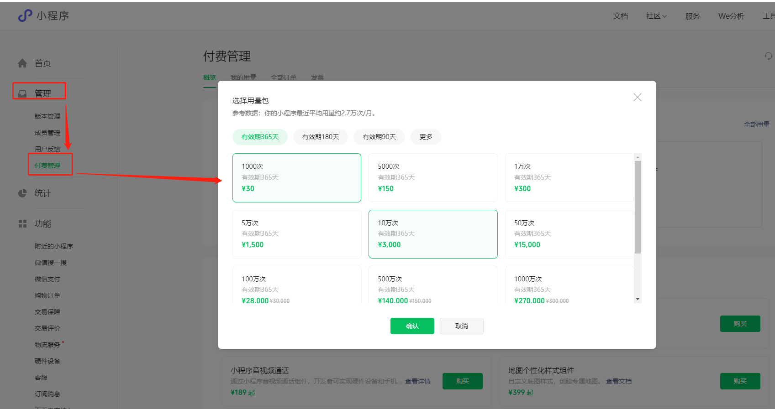Select the 有效期180天 filter tab
775x409 pixels.
click(321, 137)
